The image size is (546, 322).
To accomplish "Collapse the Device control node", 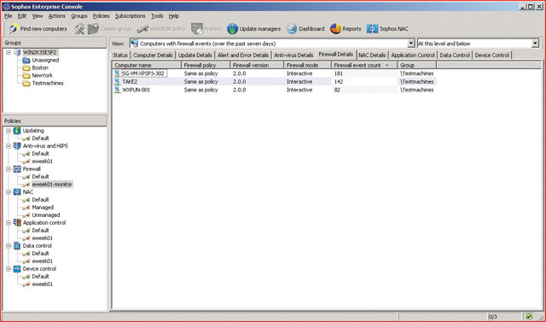I will [x=9, y=269].
